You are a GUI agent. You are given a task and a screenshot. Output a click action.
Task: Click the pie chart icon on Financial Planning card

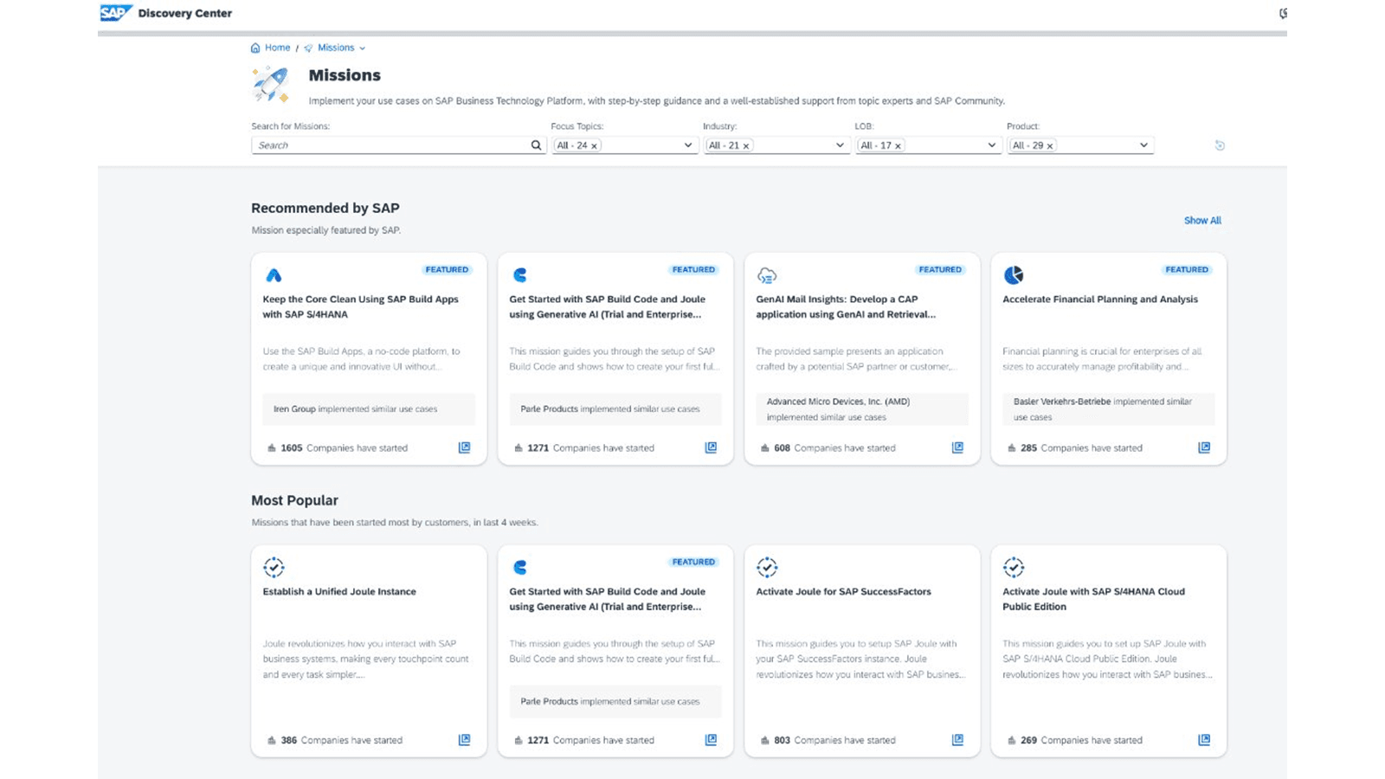coord(1014,275)
